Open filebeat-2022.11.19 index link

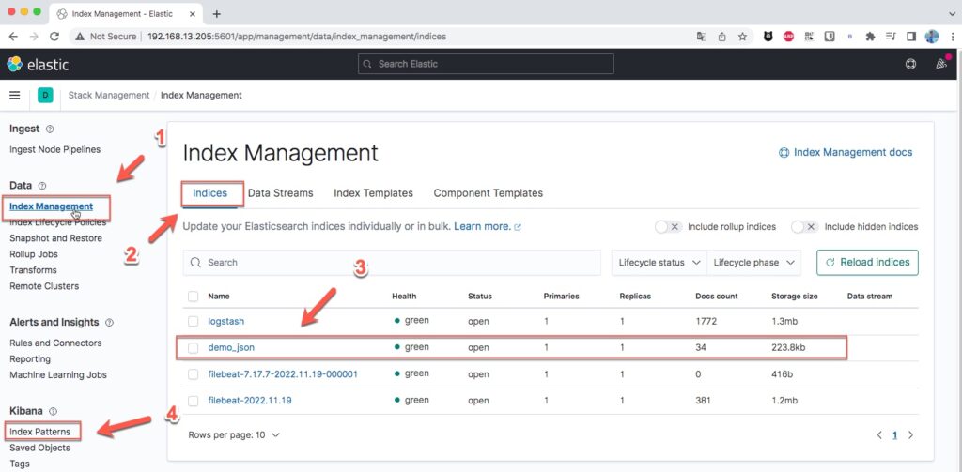click(250, 401)
